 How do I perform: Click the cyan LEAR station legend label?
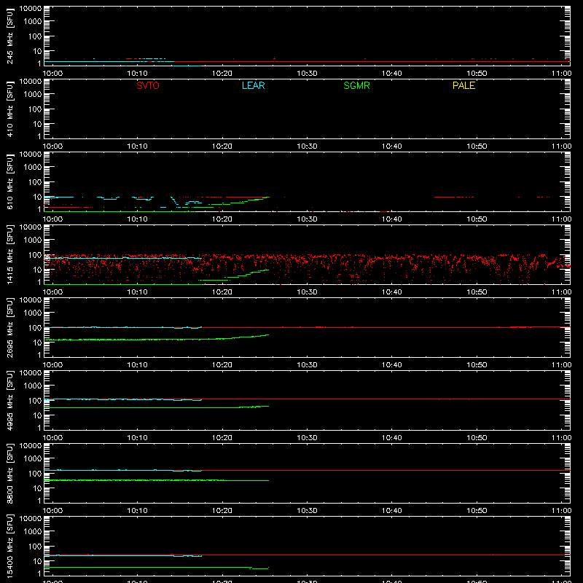click(x=253, y=85)
